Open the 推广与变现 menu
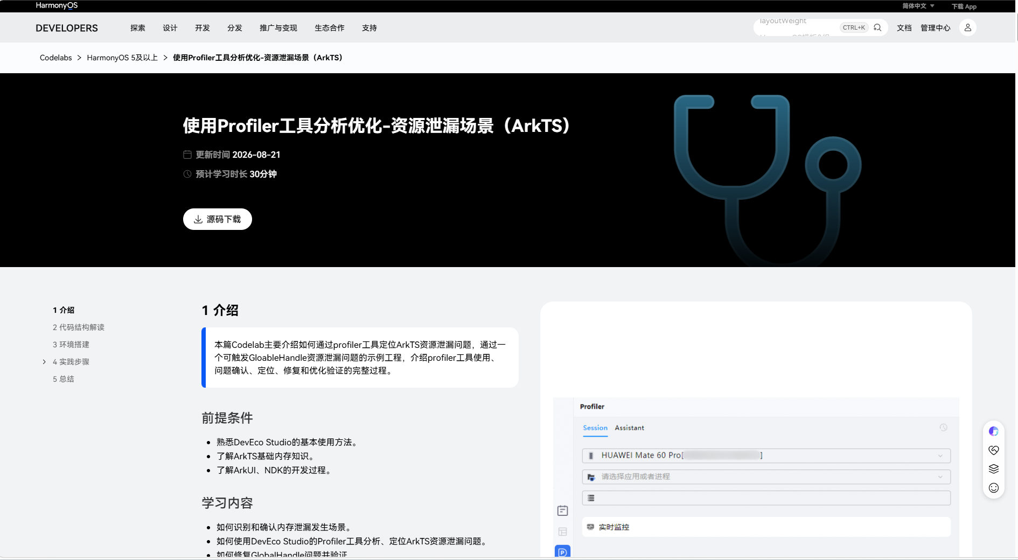Screen dimensions: 1018x560 278,28
